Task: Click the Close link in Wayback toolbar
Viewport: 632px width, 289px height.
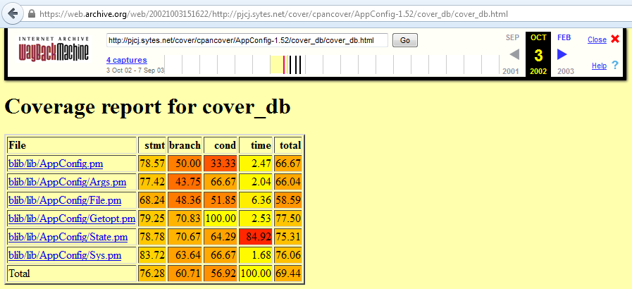Action: pyautogui.click(x=596, y=39)
